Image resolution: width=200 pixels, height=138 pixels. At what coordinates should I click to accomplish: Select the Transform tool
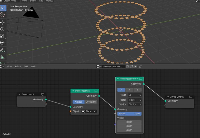tap(2, 42)
